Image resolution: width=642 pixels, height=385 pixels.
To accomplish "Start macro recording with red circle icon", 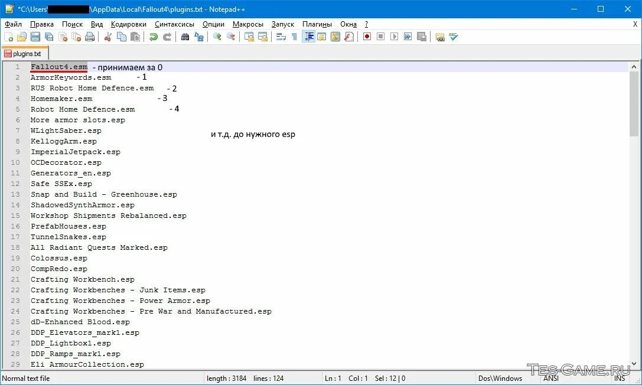I will click(x=367, y=37).
